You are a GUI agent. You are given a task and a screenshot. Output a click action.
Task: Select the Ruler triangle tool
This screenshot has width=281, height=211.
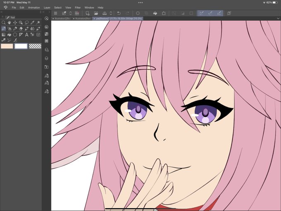pos(21,35)
